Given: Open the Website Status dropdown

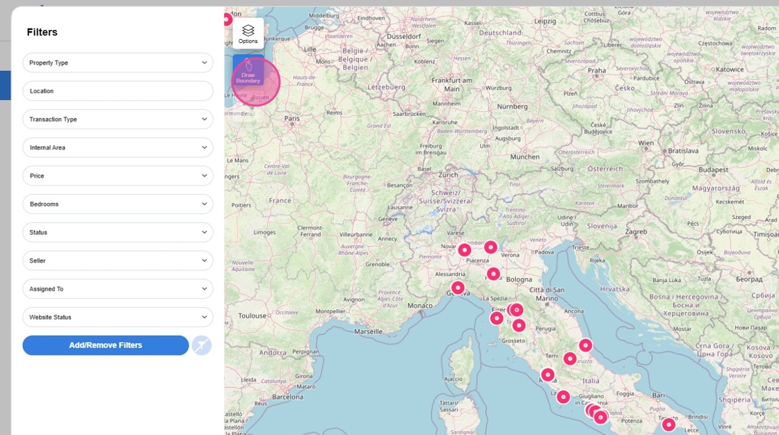Looking at the screenshot, I should coord(118,317).
